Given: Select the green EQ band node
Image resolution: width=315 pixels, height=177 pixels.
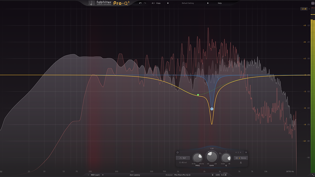Looking at the screenshot, I should (198, 95).
